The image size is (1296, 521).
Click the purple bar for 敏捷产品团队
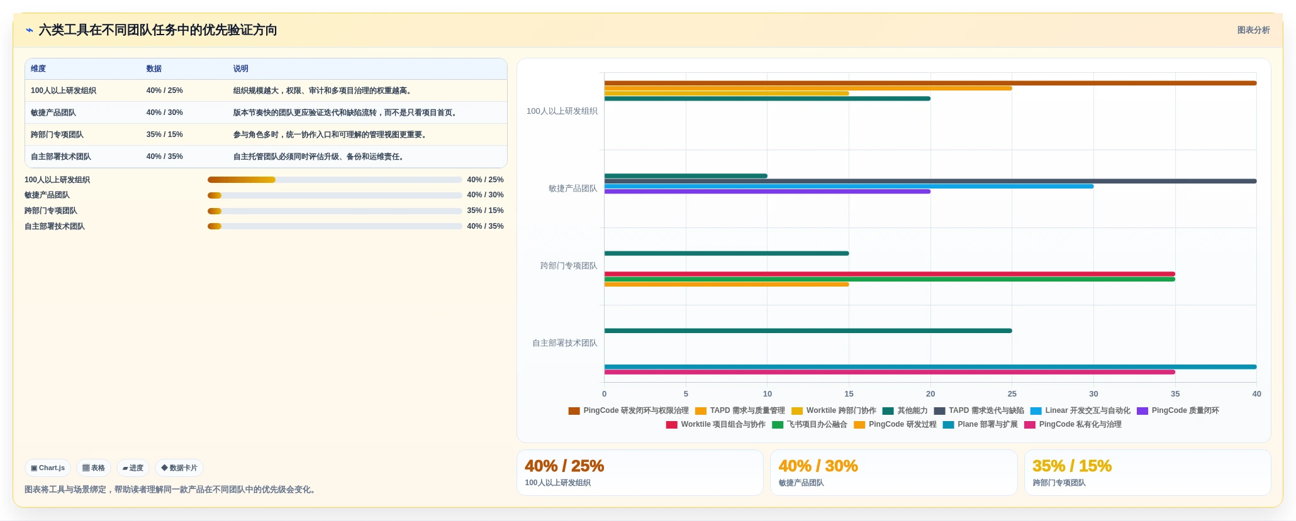click(768, 192)
